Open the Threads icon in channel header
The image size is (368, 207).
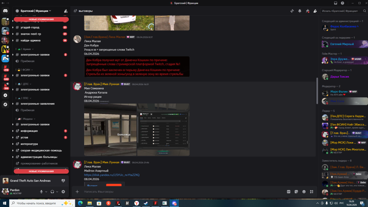click(x=292, y=11)
